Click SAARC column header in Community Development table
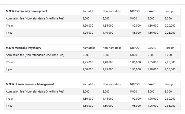Screen dimensions: 185x114 click(152, 11)
